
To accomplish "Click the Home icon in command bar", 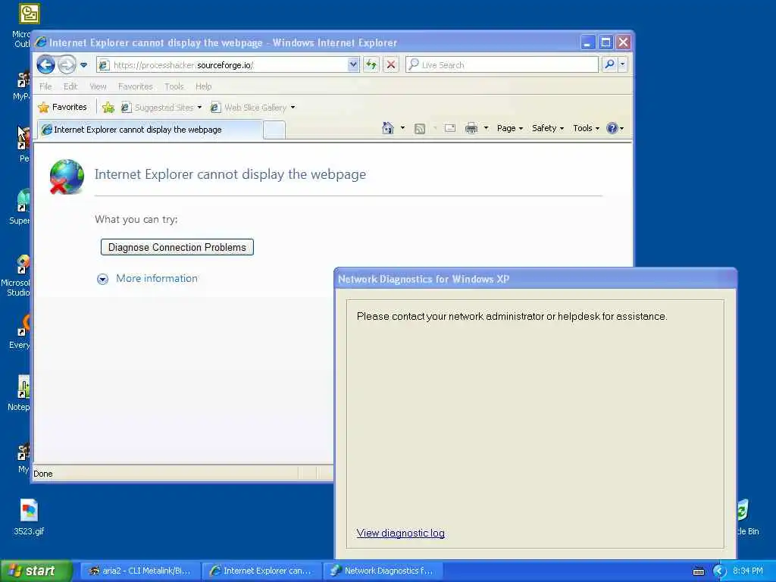I will coord(387,128).
